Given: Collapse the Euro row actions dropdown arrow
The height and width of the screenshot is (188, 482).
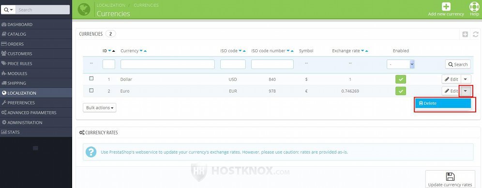Looking at the screenshot, I should pyautogui.click(x=466, y=91).
